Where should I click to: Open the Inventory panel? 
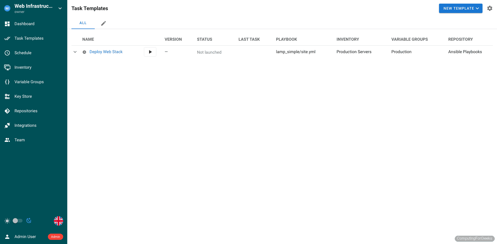tap(24, 67)
